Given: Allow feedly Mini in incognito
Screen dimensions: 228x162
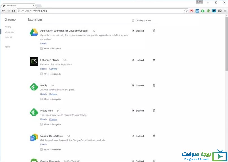Looking at the screenshot, I should (x=42, y=124).
